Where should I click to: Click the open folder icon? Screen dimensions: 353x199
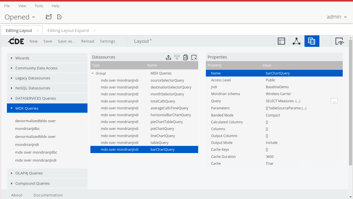[49, 17]
